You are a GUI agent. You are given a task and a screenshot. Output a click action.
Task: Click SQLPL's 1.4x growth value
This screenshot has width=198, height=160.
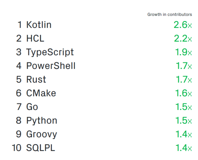point(184,148)
